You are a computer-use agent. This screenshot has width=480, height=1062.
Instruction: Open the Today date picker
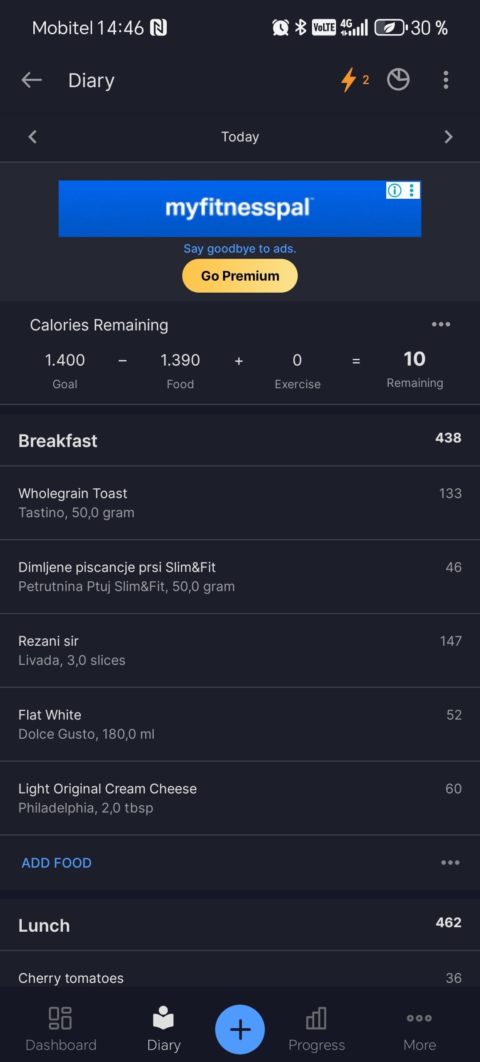click(240, 137)
